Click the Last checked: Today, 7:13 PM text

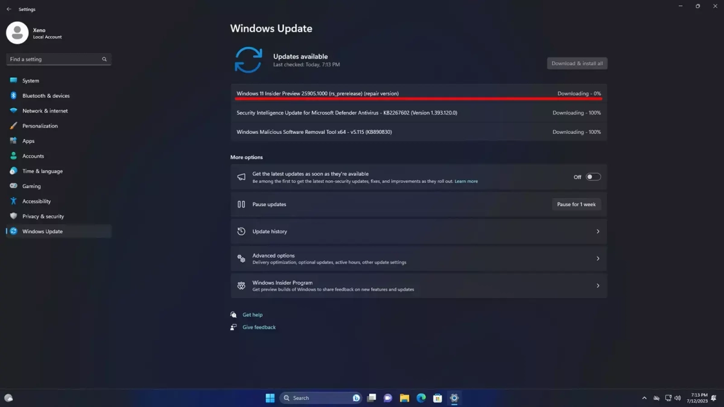pos(306,65)
